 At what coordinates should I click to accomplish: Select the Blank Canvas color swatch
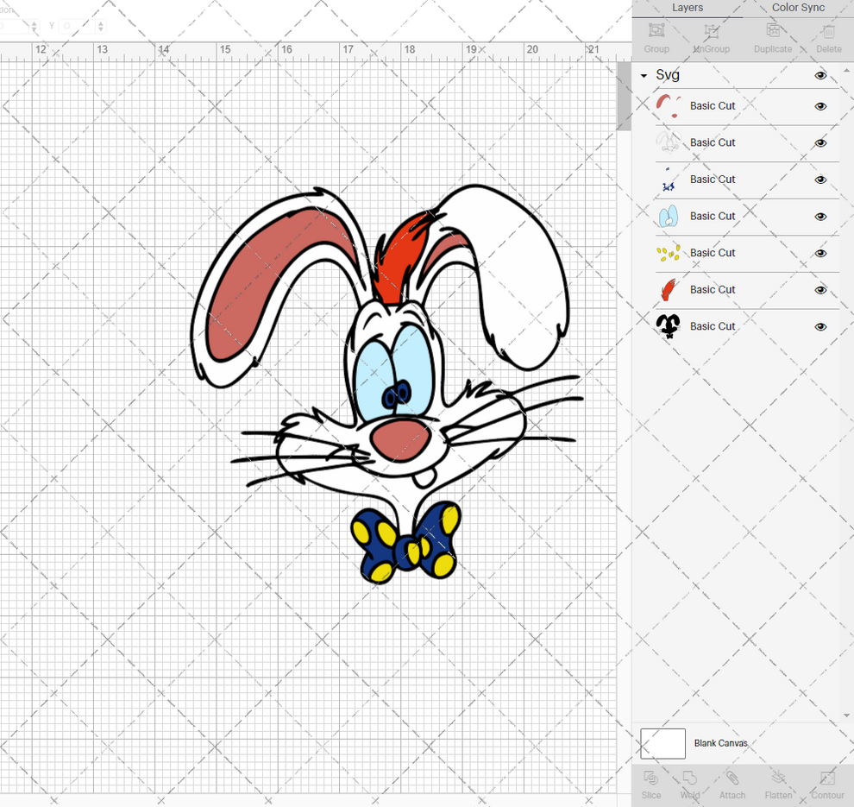pos(662,743)
